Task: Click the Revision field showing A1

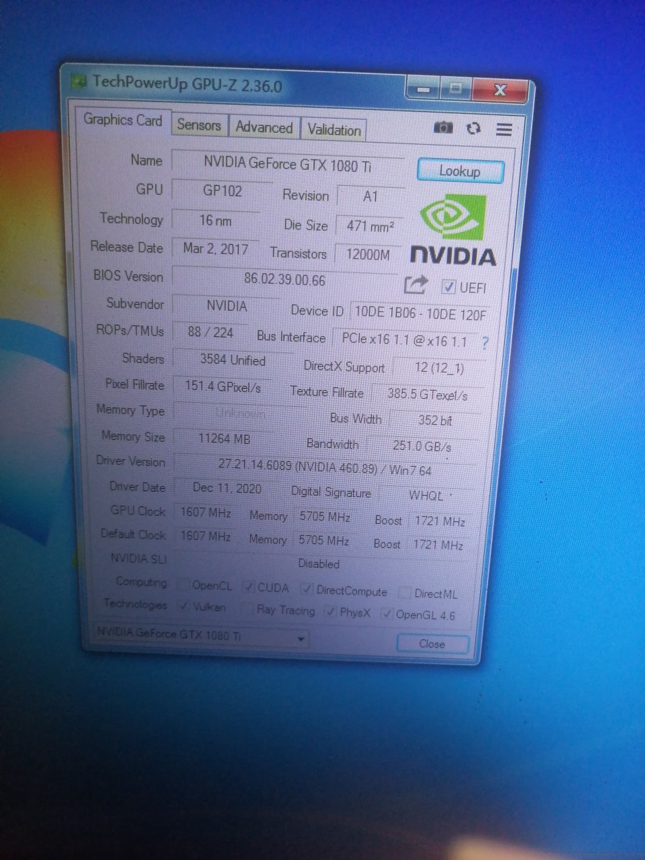Action: coord(370,197)
